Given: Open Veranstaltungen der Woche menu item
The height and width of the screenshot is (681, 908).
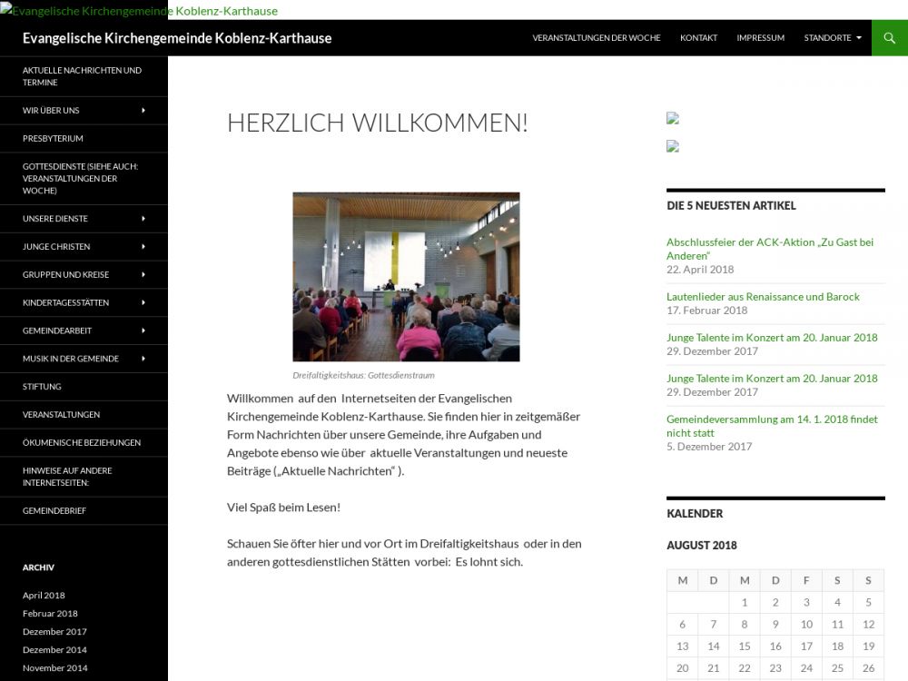Looking at the screenshot, I should click(596, 38).
